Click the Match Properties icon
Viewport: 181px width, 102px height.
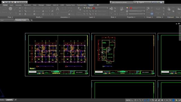(x=122, y=9)
